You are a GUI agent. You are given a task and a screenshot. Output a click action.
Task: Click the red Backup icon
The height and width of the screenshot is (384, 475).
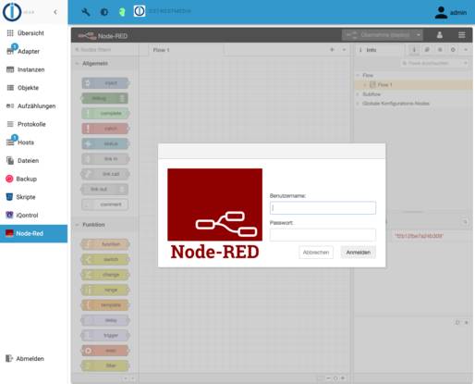(9, 179)
